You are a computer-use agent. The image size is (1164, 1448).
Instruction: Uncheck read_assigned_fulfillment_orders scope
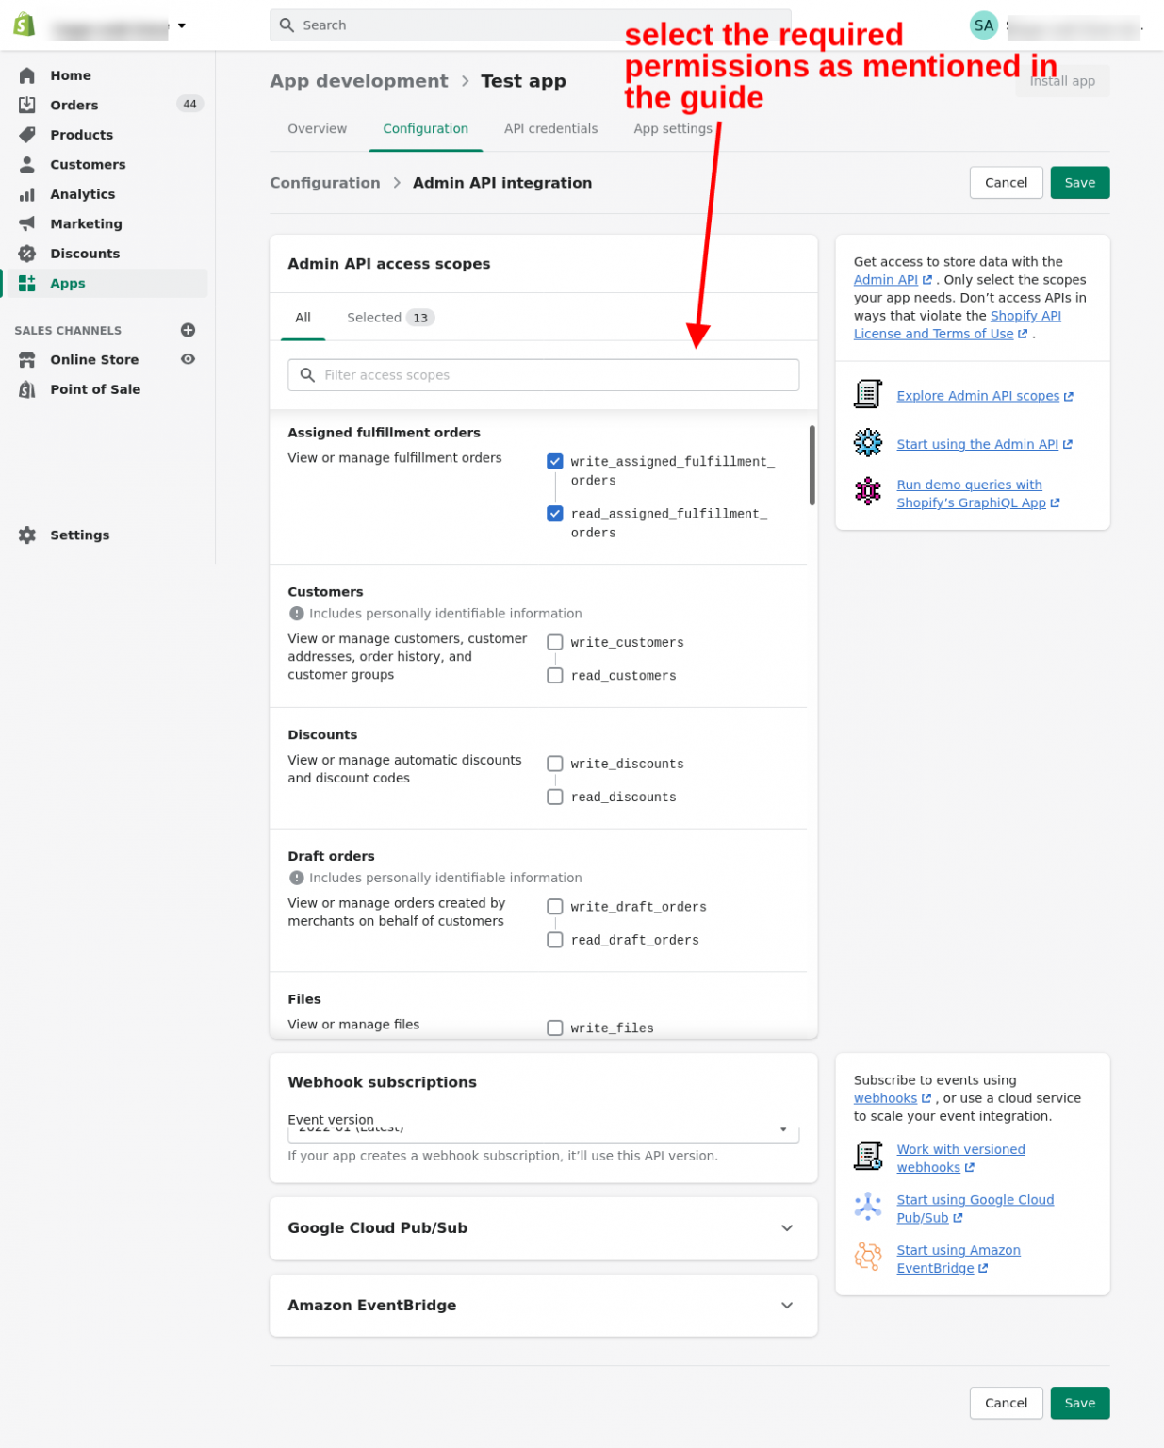(555, 514)
